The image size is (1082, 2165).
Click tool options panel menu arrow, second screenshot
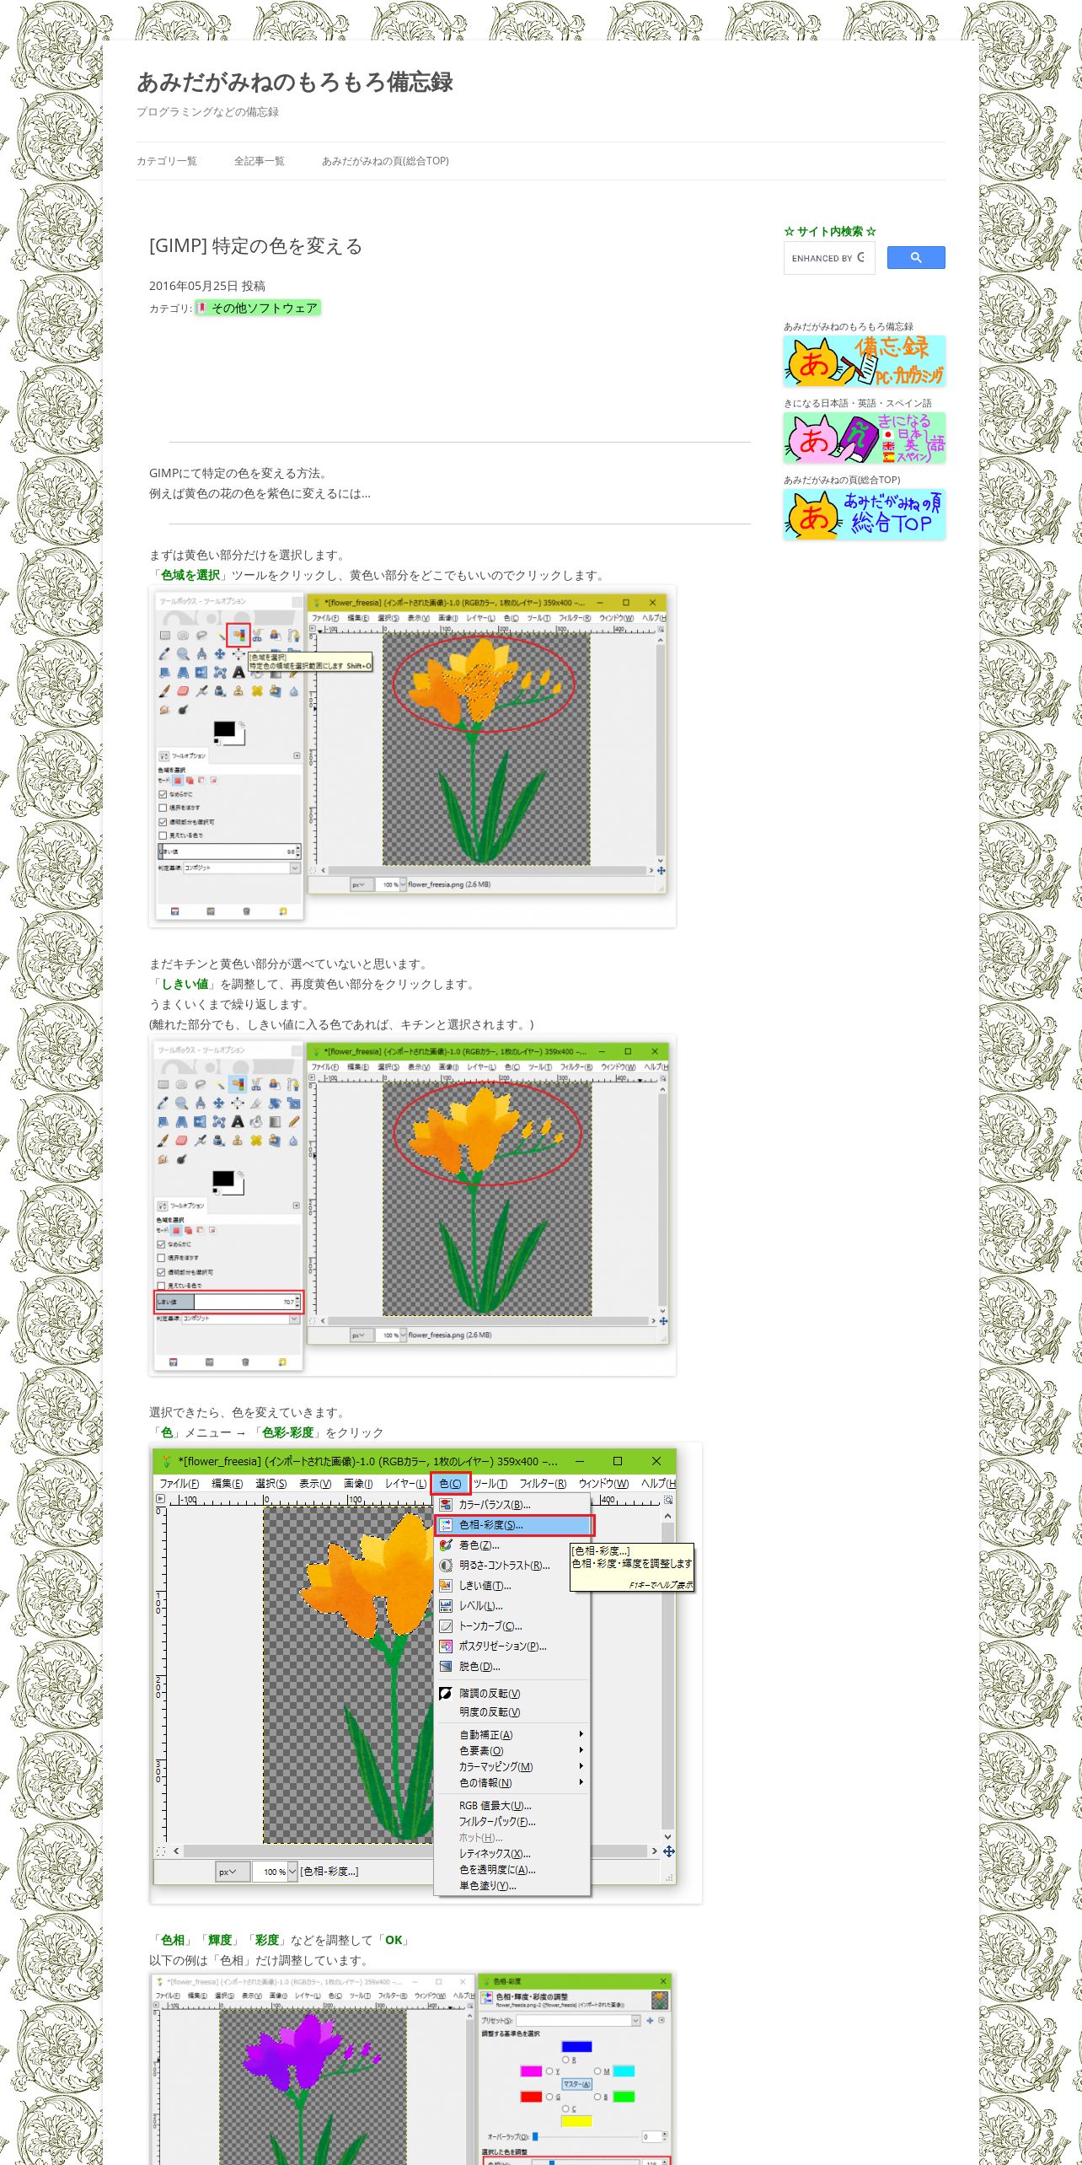pyautogui.click(x=296, y=1206)
